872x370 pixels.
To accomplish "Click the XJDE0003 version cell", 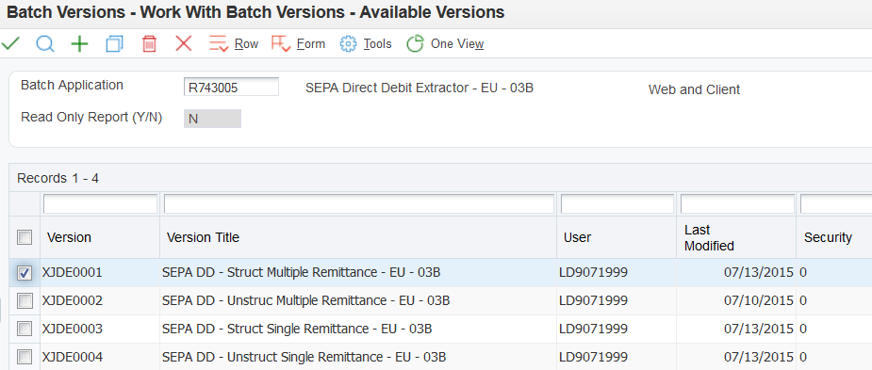I will (73, 329).
